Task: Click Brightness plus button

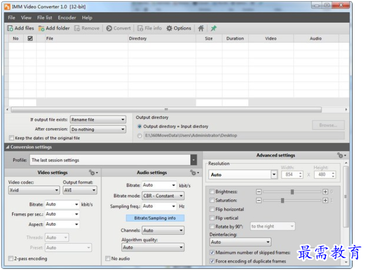Action: [x=325, y=192]
